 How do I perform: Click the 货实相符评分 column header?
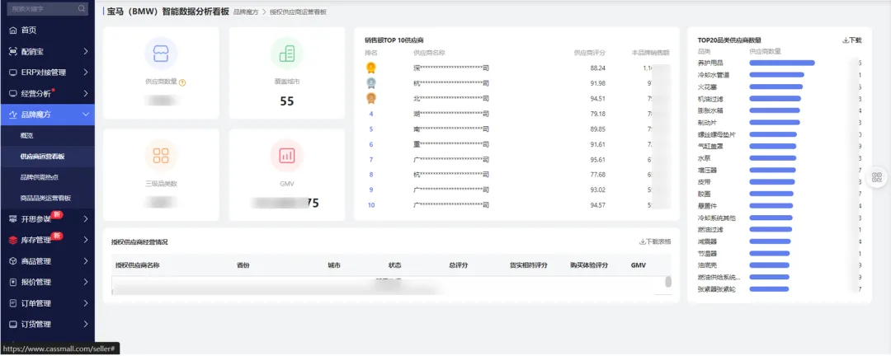click(x=529, y=265)
